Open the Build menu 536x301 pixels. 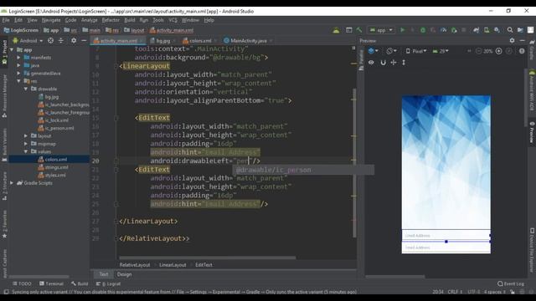(130, 20)
